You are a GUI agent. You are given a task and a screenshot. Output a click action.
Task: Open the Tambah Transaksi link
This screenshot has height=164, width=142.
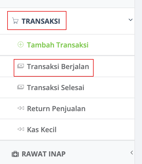point(58,45)
